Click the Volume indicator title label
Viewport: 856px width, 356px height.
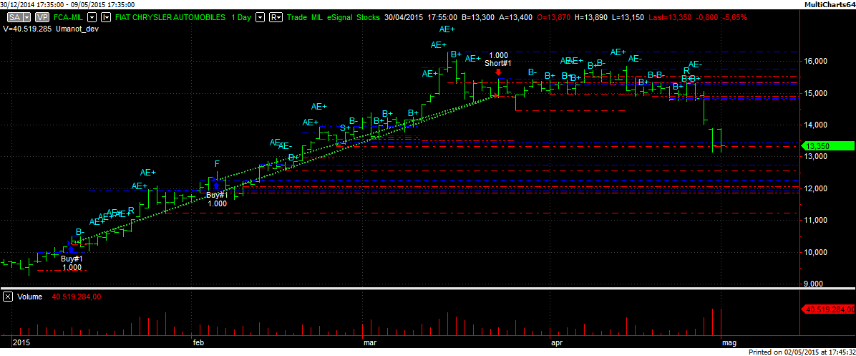coord(29,297)
